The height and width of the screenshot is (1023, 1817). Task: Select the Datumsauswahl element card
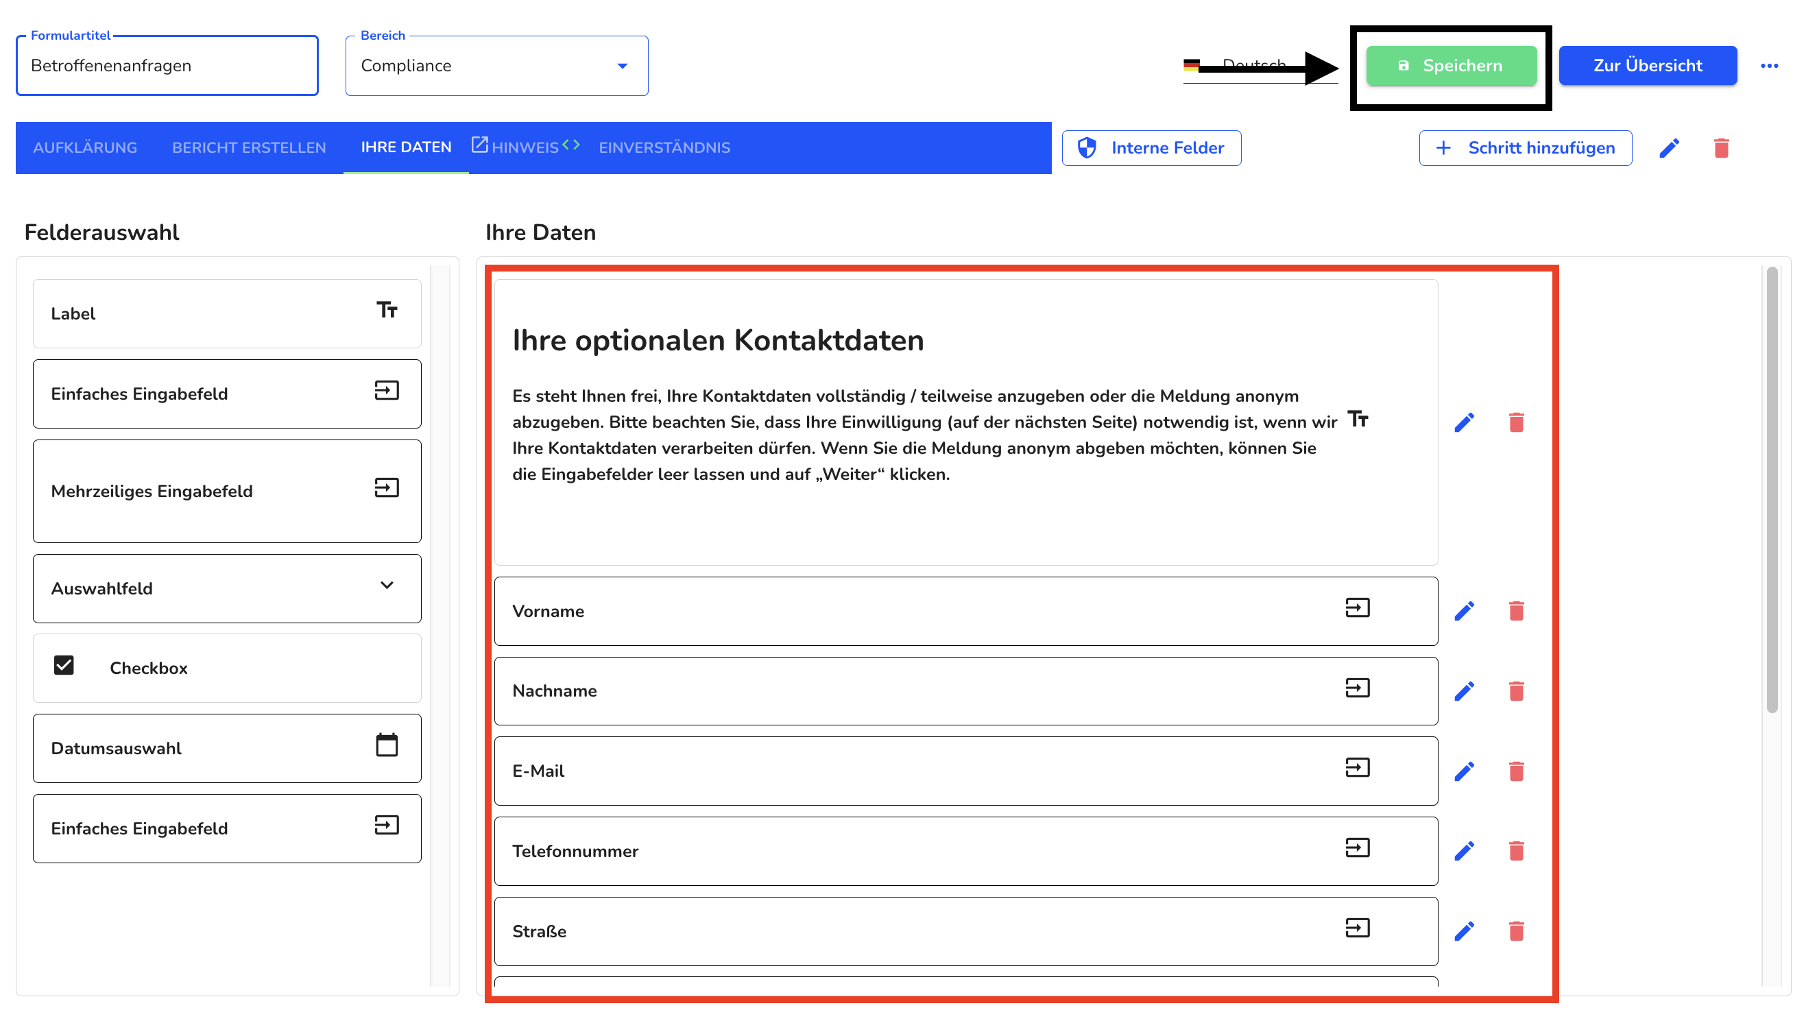[227, 749]
